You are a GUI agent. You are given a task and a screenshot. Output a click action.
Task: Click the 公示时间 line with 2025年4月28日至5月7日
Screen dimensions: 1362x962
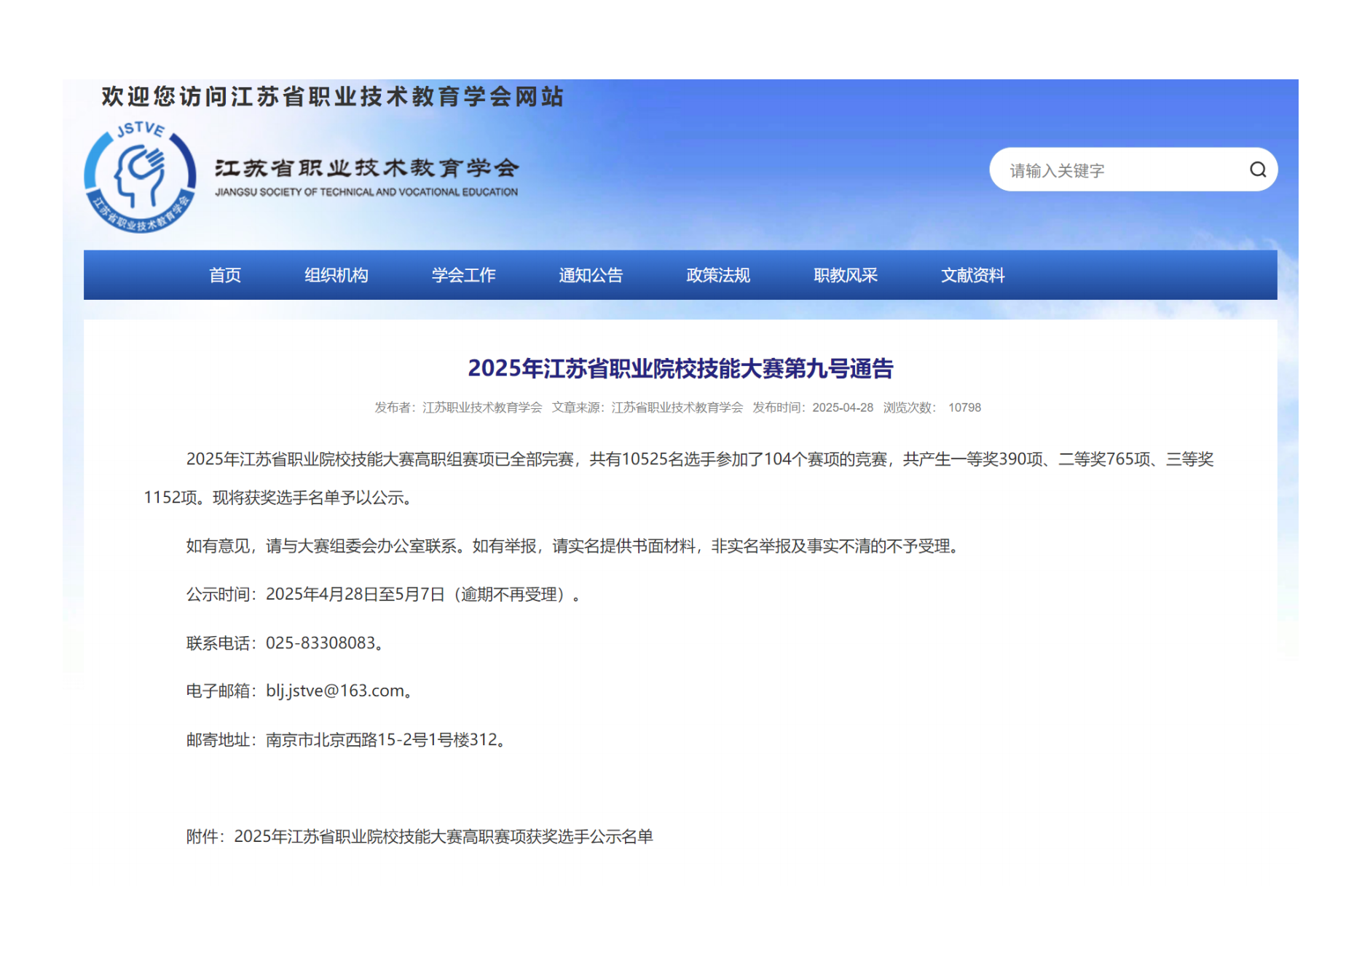(384, 595)
